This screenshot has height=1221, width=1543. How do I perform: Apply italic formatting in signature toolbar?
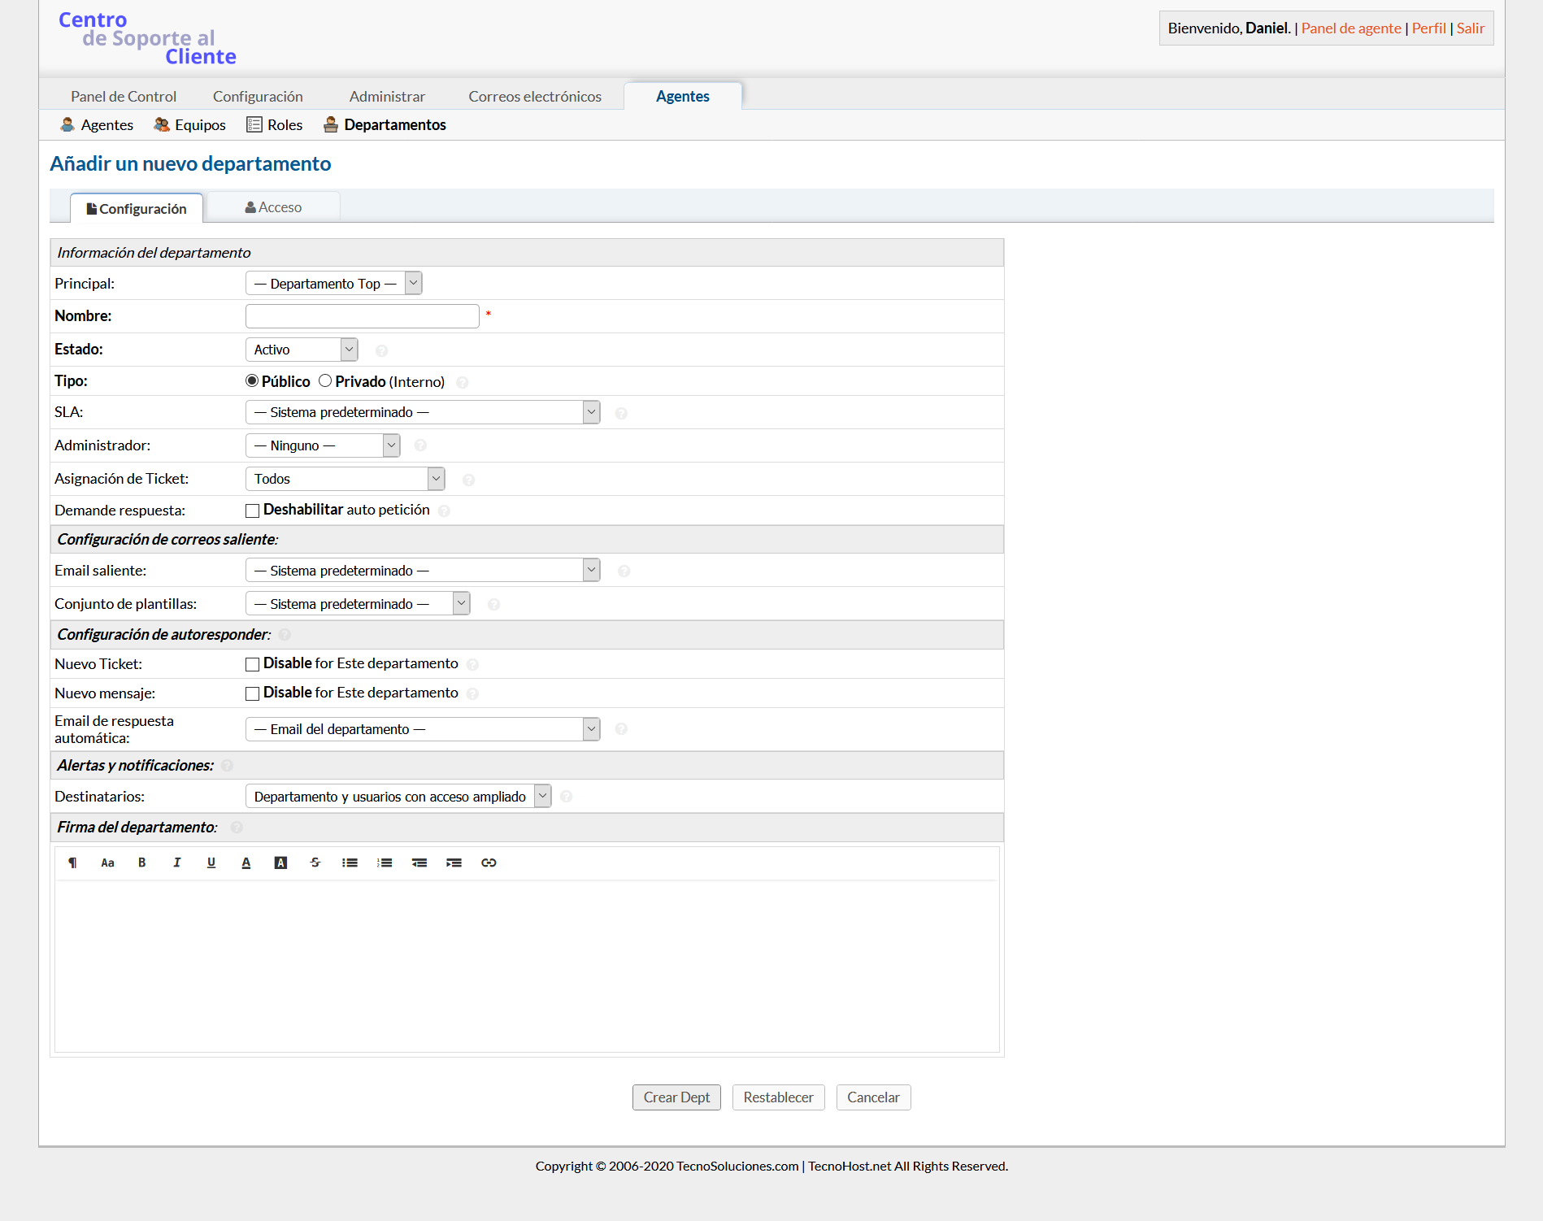176,863
